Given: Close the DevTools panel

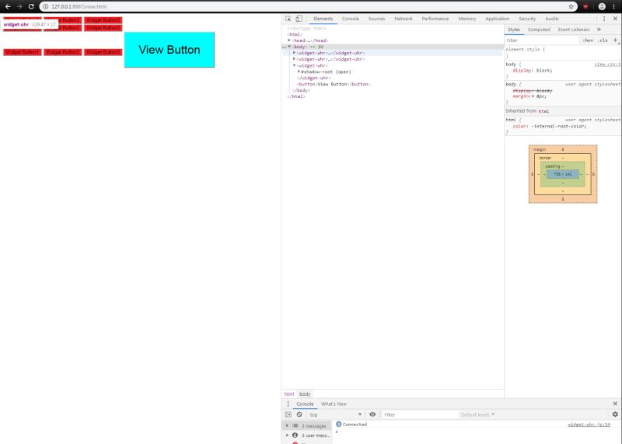Looking at the screenshot, I should 615,19.
